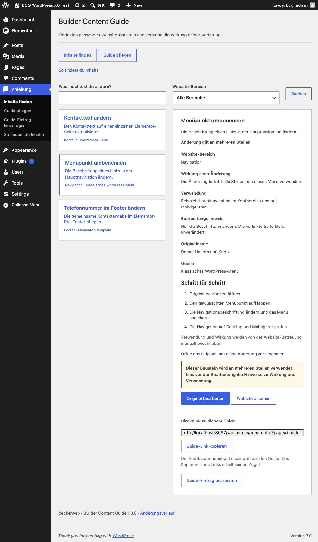Click Guide-Link kopieren button
318x542 pixels.
tap(206, 446)
